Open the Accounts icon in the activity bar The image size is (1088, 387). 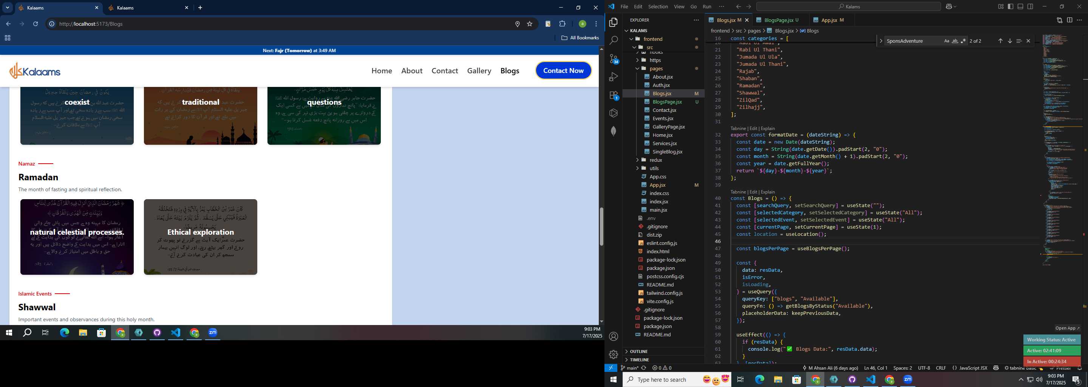point(614,336)
